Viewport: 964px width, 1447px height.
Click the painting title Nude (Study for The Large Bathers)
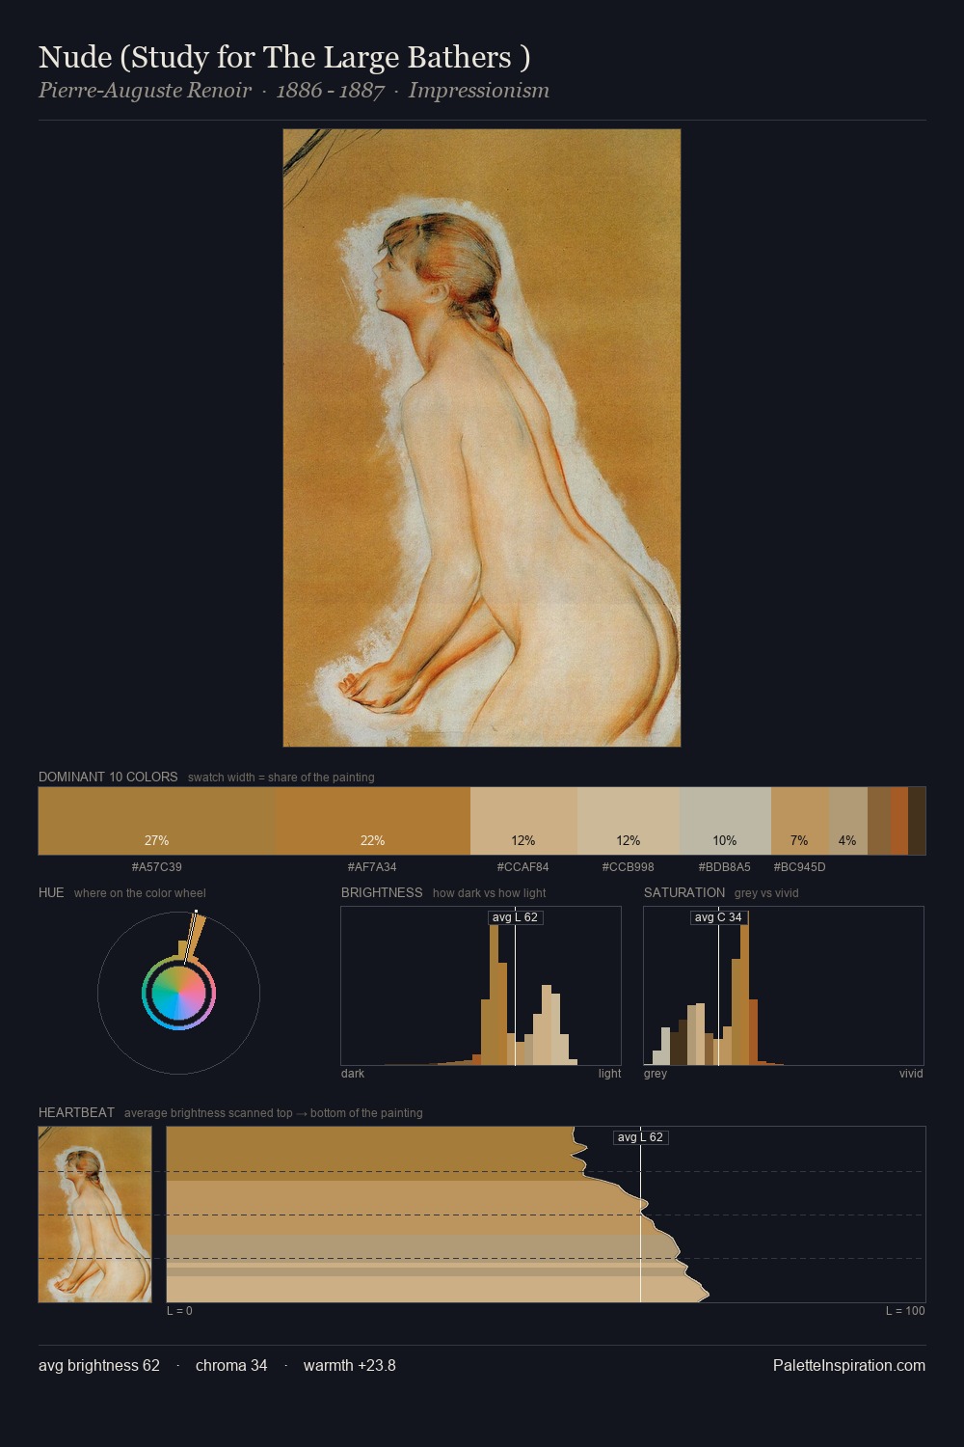click(x=284, y=58)
